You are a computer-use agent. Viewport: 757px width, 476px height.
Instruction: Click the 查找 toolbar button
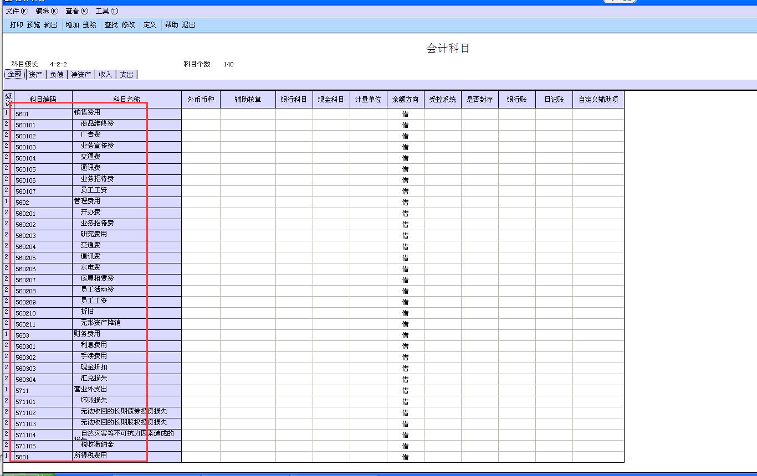[x=111, y=25]
